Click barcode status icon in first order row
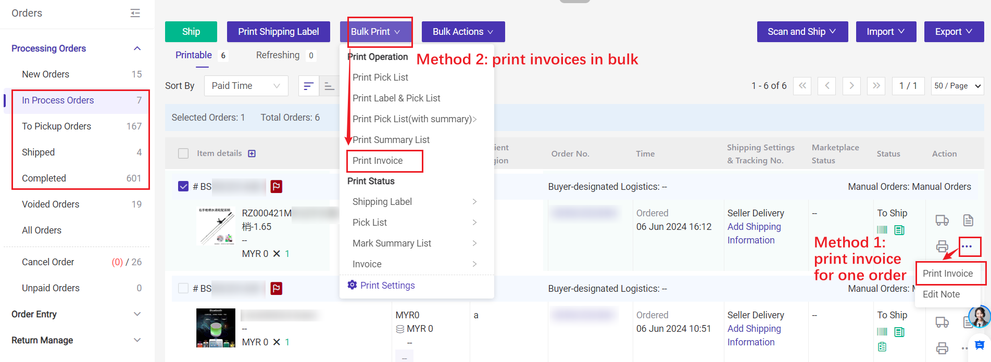The image size is (991, 362). coord(882,230)
